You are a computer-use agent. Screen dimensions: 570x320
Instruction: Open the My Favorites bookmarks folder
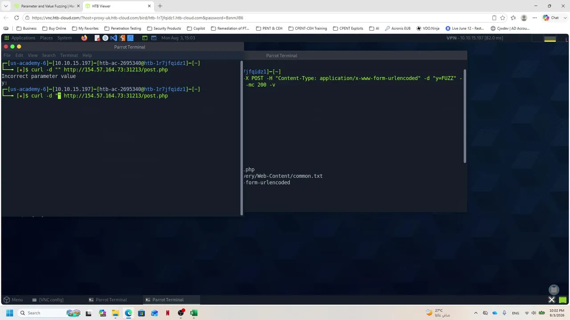85,28
